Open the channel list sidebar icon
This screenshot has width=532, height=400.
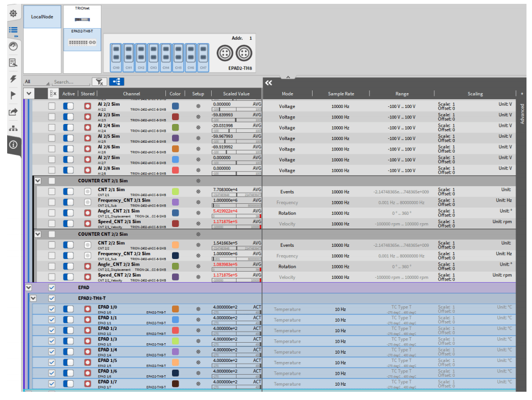coord(13,30)
